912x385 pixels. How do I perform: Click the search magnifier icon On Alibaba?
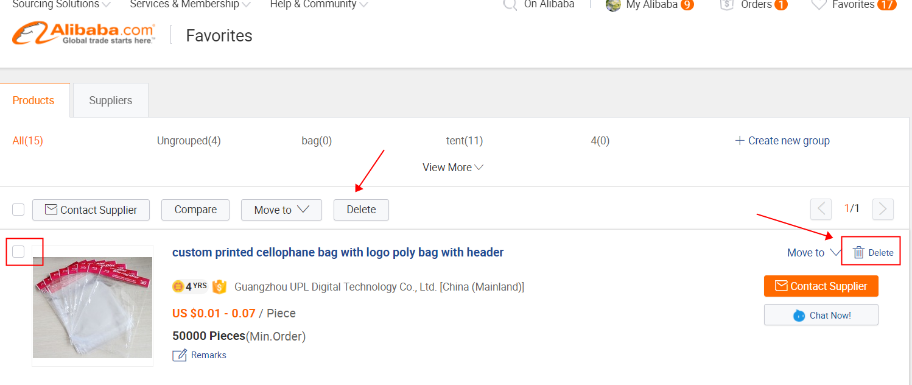(x=510, y=5)
